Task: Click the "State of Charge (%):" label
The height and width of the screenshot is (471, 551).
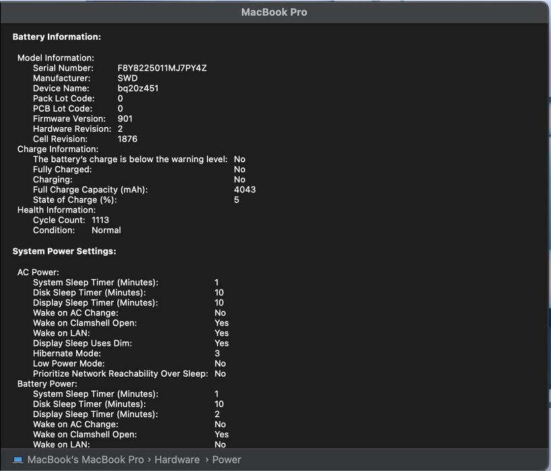Action: pos(75,200)
